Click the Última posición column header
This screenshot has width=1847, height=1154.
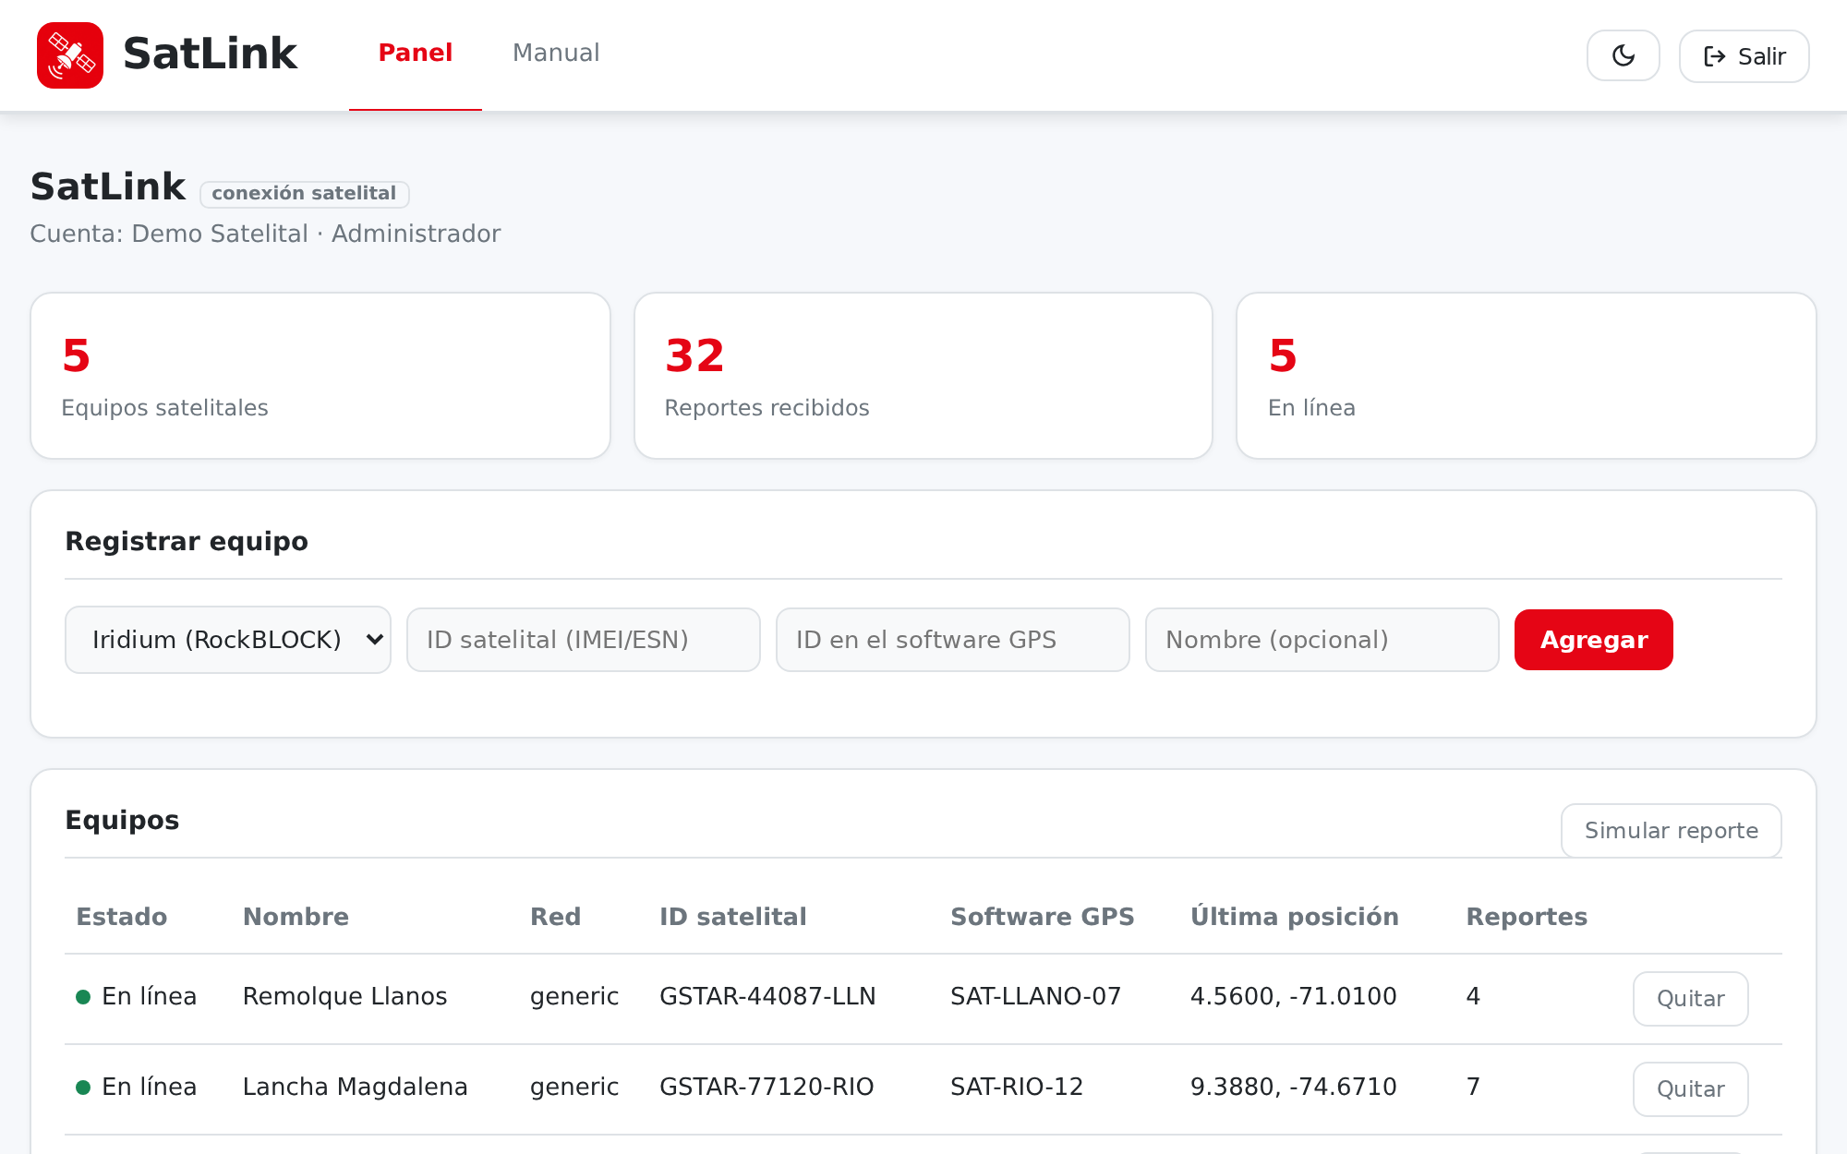tap(1295, 917)
